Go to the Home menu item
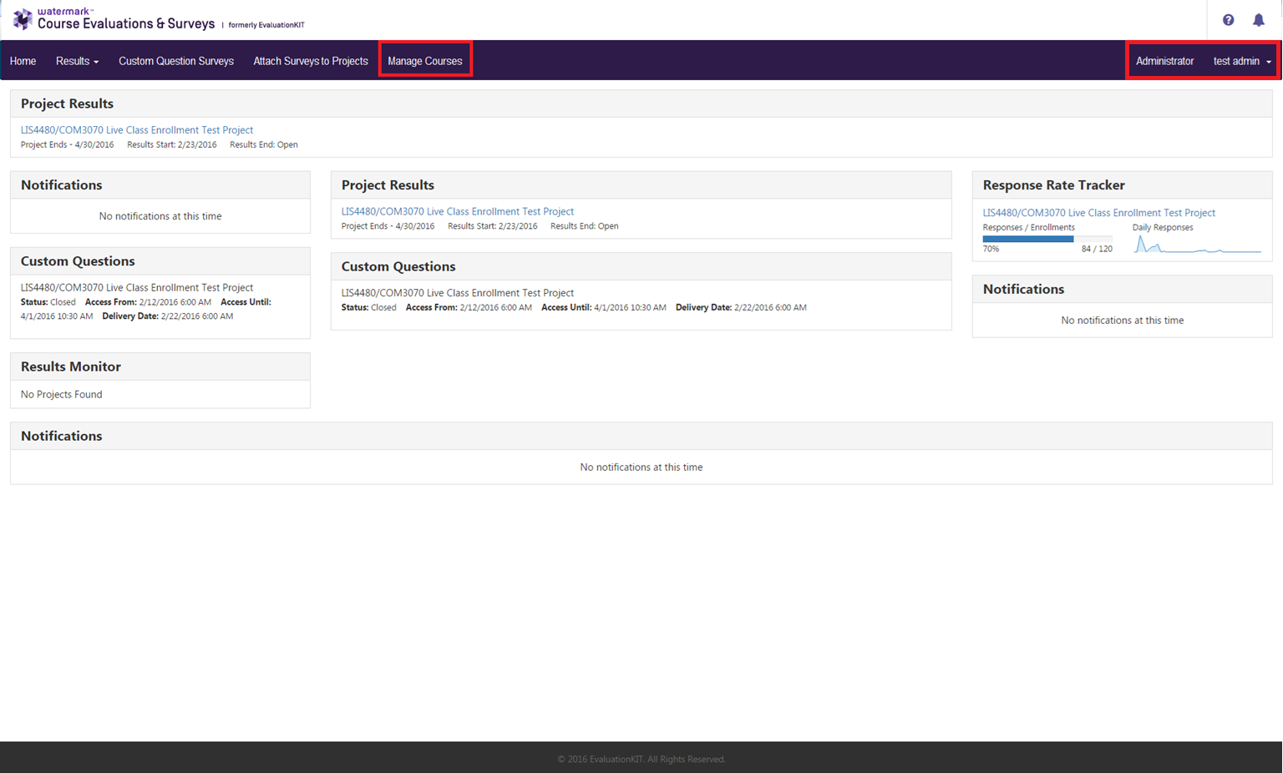 (23, 61)
